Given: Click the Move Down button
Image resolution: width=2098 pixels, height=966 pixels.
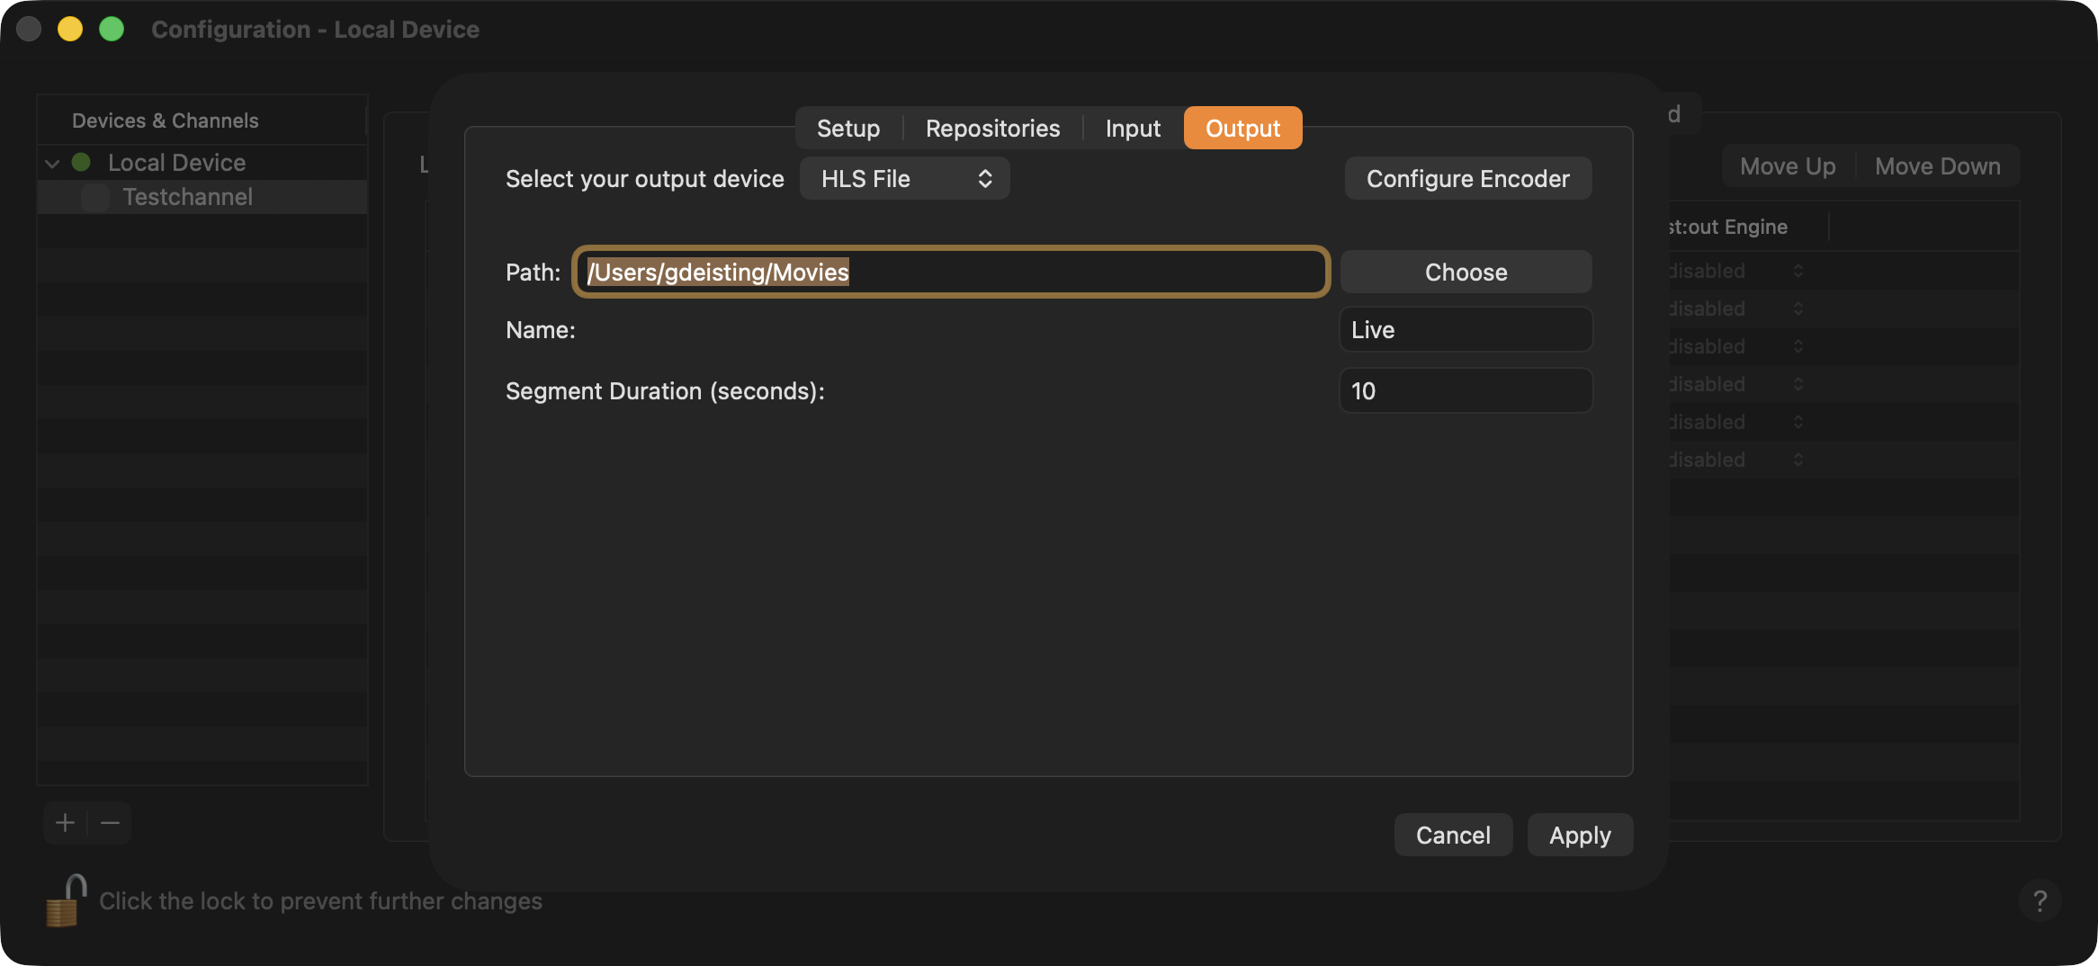Looking at the screenshot, I should [x=1938, y=166].
